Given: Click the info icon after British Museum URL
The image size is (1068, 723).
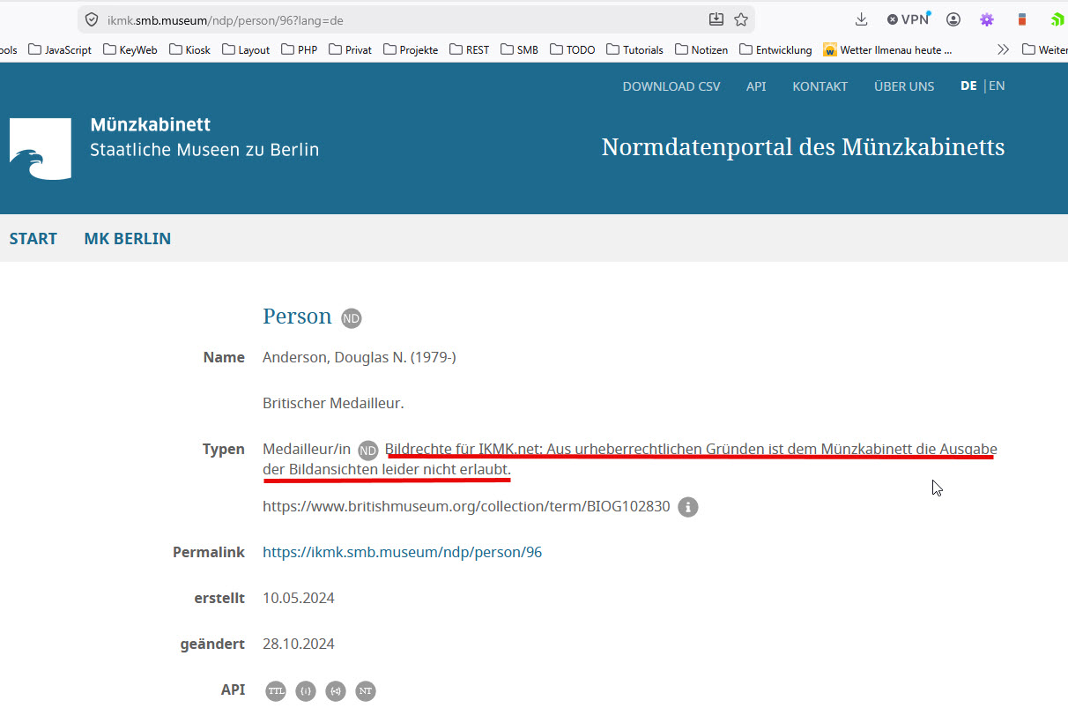Looking at the screenshot, I should 688,507.
